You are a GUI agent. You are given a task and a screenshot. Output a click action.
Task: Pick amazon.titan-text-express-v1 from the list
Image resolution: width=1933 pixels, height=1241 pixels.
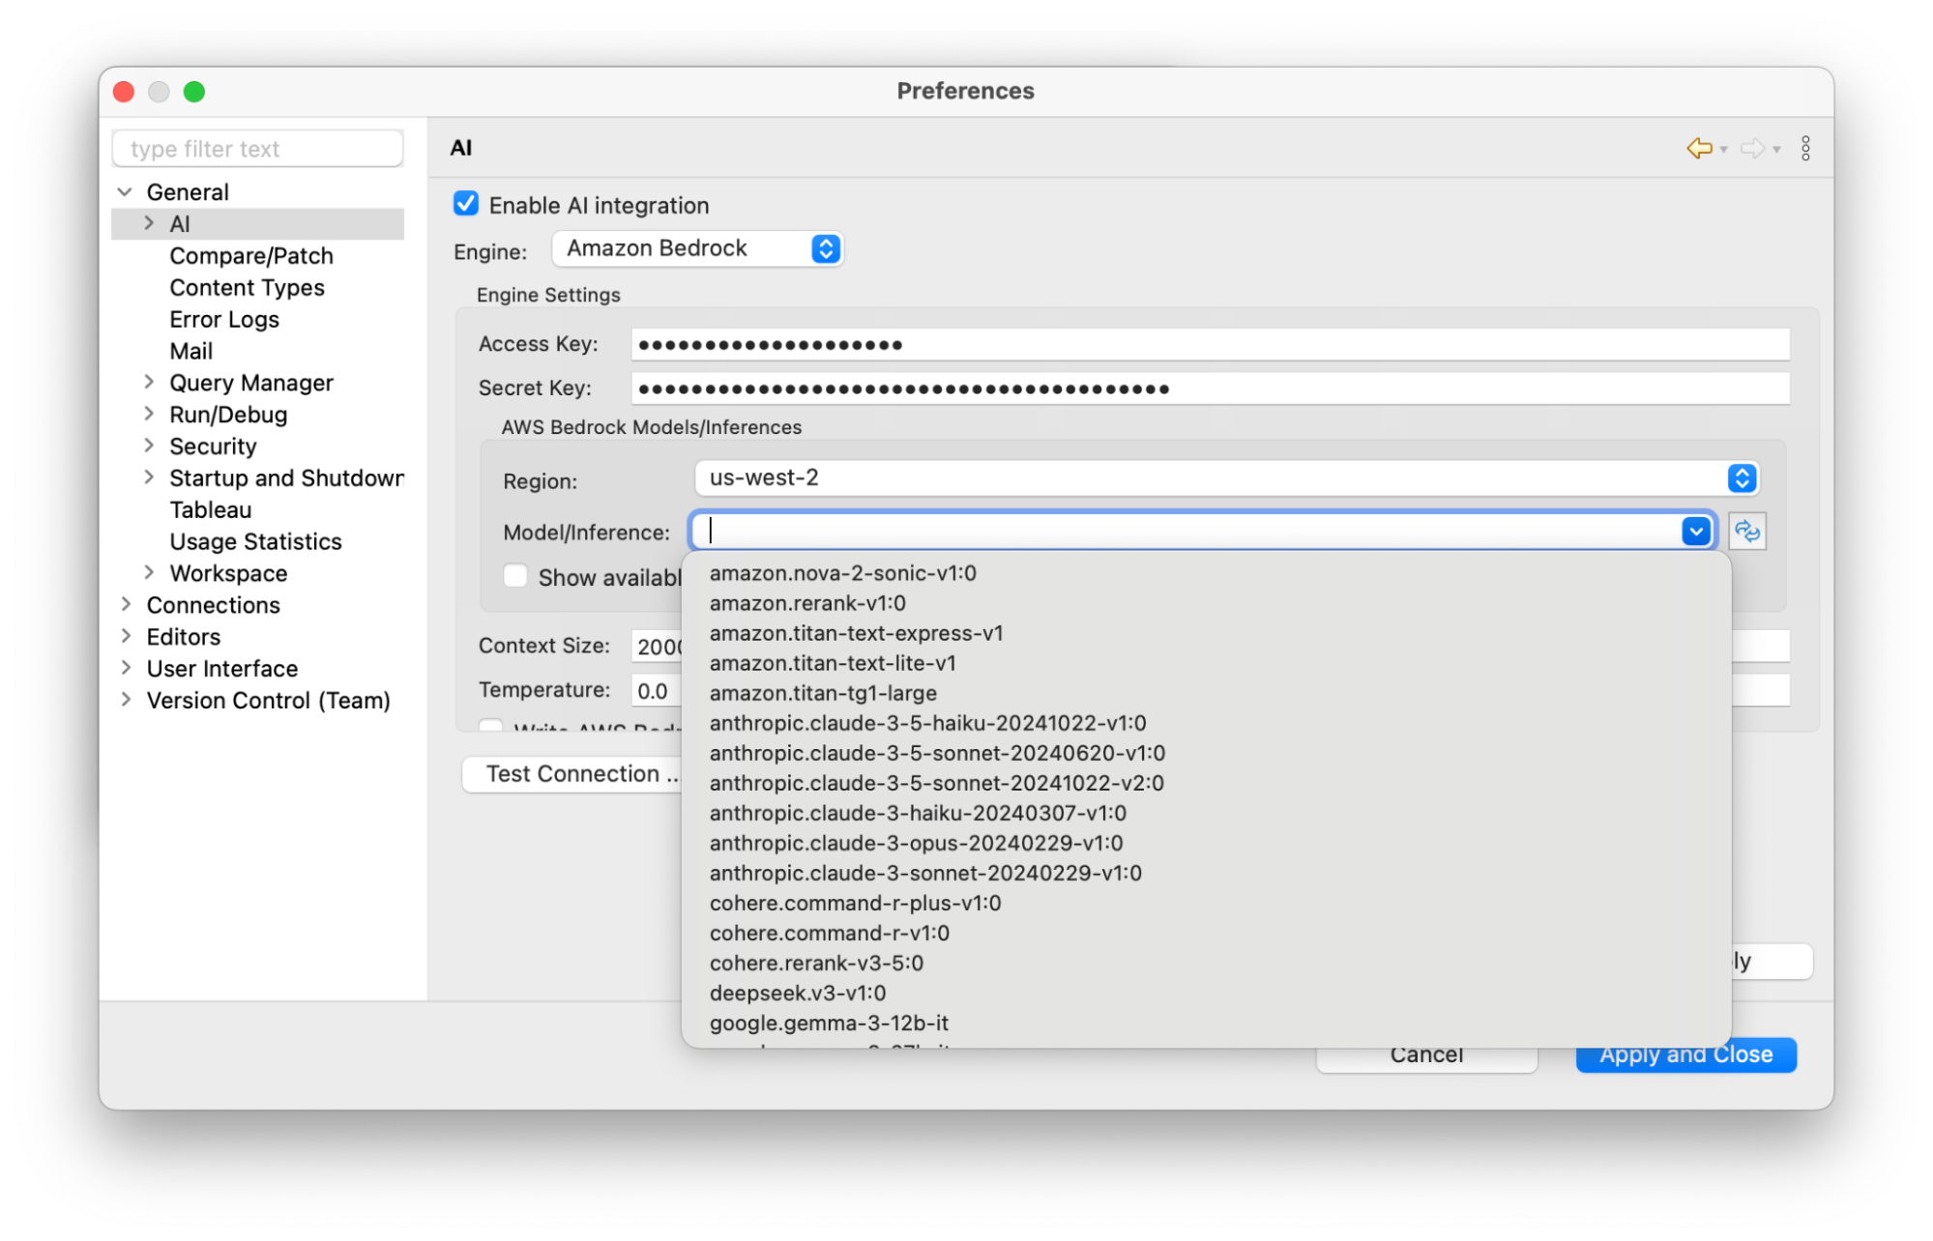coord(856,633)
